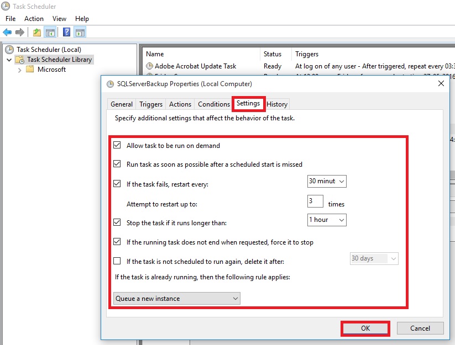Open the Queue a new instance dropdown
Viewport: 455px width, 345px height.
(176, 299)
